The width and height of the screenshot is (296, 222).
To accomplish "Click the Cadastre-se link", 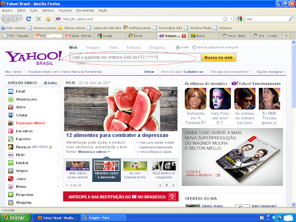I will click(x=193, y=72).
